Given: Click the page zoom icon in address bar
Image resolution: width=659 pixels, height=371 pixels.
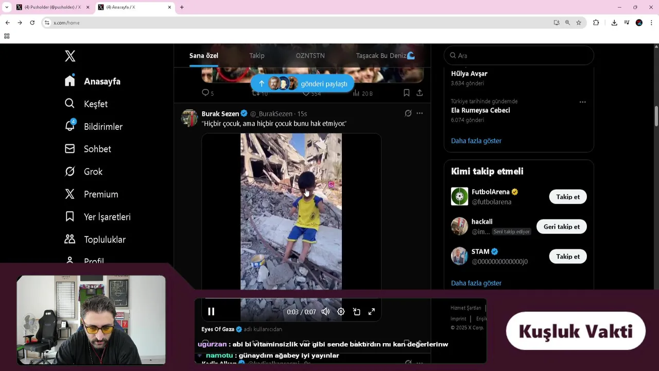Looking at the screenshot, I should pos(567,23).
